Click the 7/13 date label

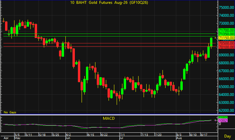point(145,135)
